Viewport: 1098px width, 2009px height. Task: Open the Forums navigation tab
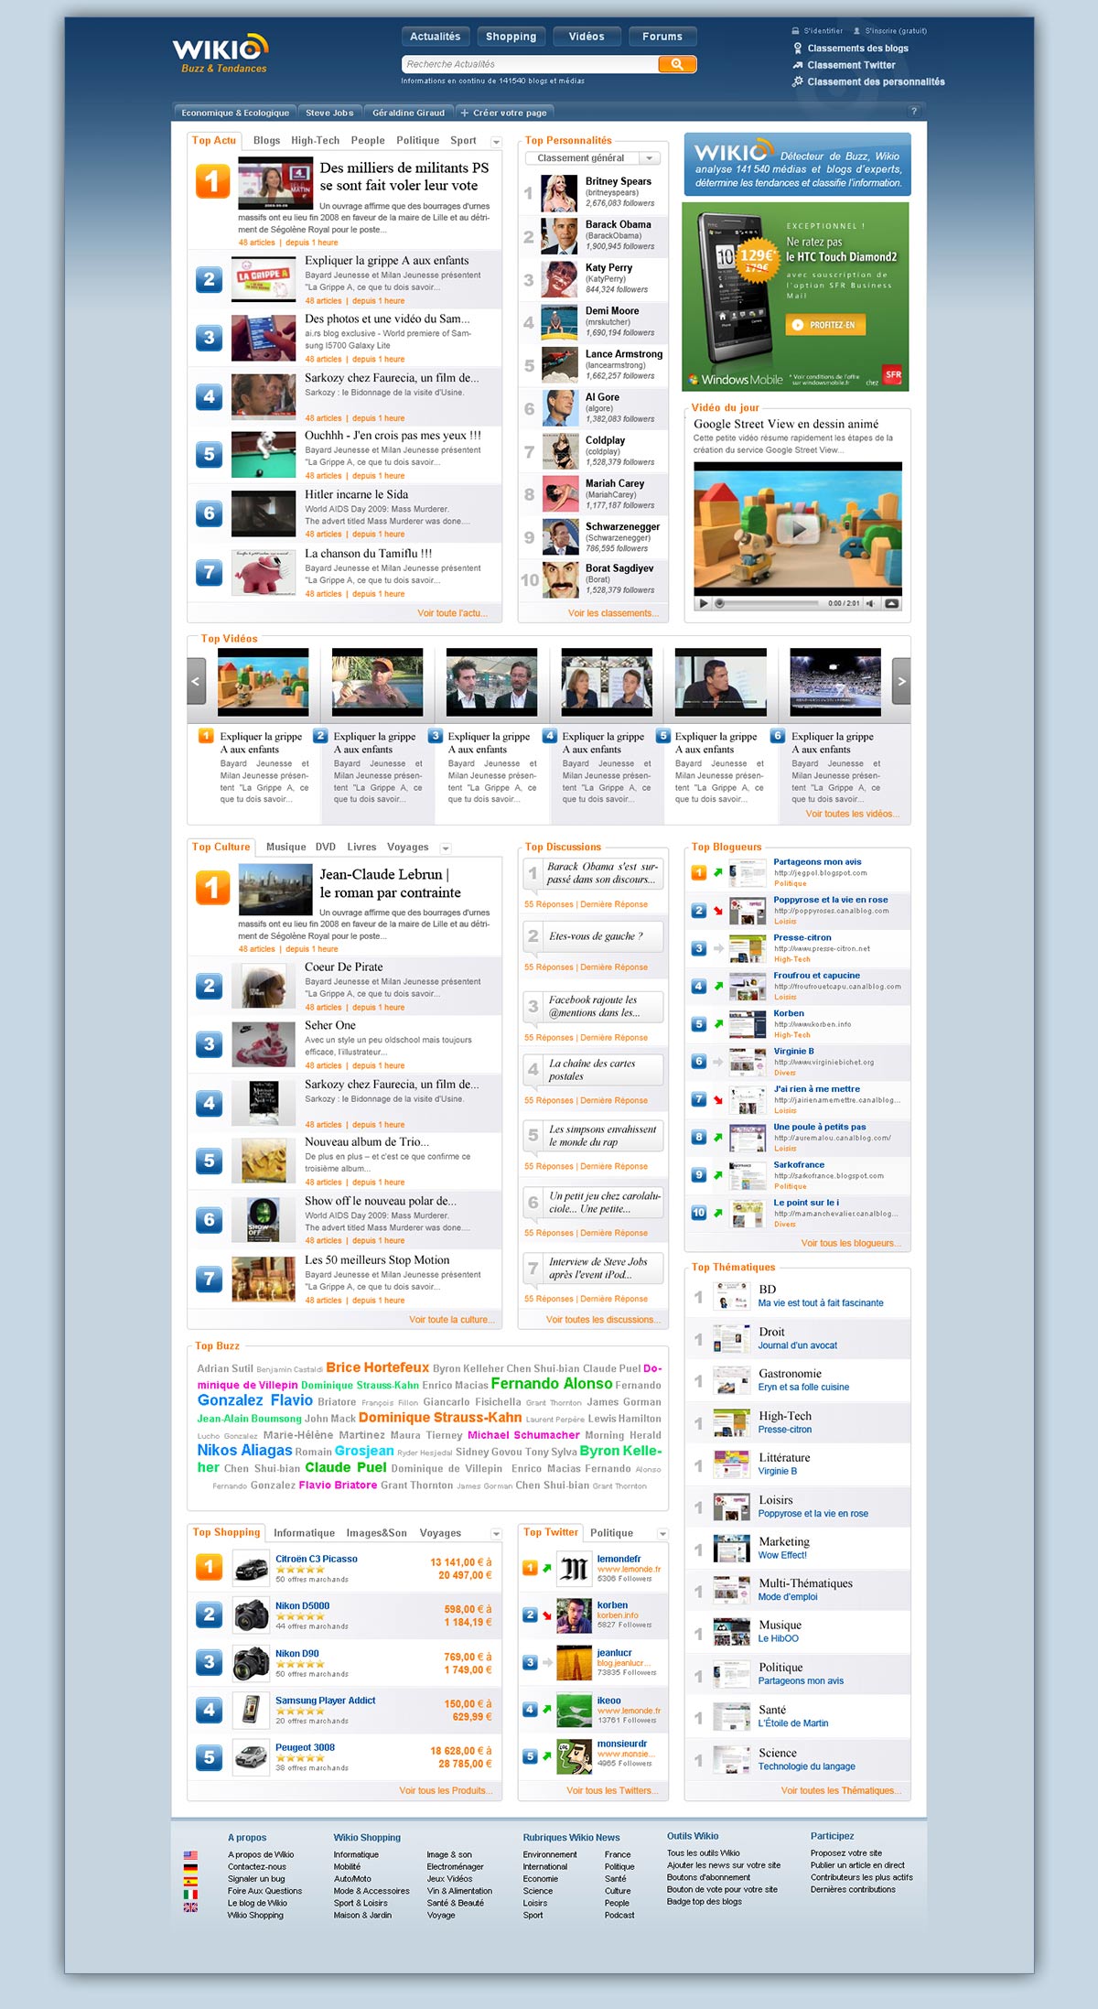(x=662, y=37)
